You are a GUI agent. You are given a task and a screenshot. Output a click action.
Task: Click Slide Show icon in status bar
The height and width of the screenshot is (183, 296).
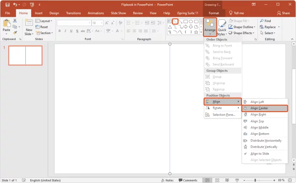(x=237, y=180)
